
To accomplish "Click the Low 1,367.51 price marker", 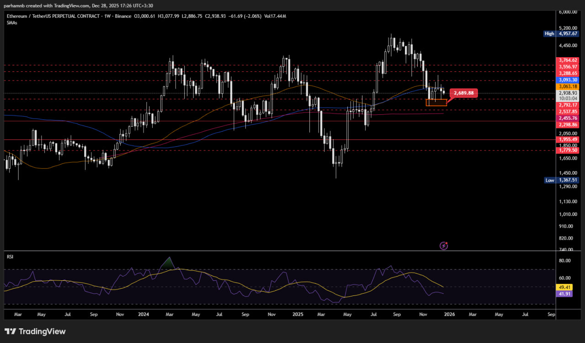I will coord(561,180).
